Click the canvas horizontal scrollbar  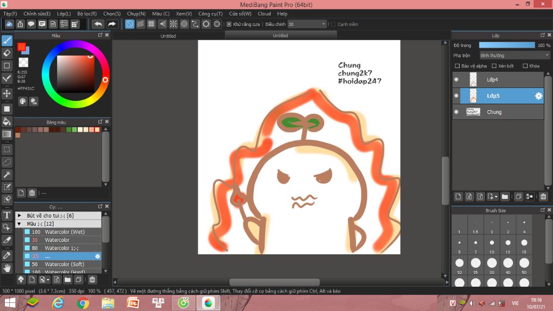point(275,282)
